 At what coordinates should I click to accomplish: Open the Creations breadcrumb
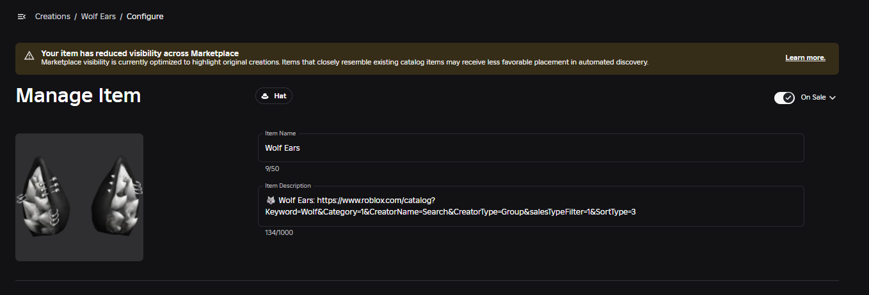click(52, 17)
